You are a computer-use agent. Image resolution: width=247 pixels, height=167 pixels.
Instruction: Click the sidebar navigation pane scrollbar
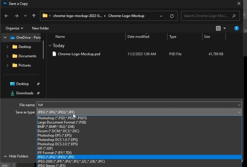(43, 50)
